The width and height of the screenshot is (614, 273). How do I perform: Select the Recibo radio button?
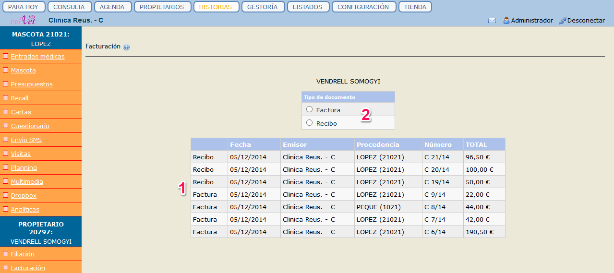(310, 123)
